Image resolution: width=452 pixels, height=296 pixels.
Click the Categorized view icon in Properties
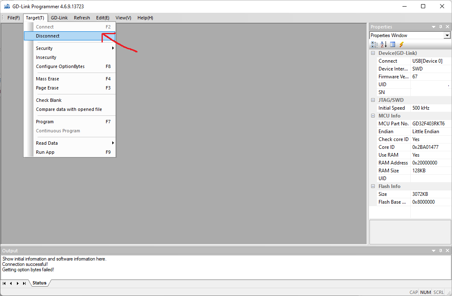374,45
